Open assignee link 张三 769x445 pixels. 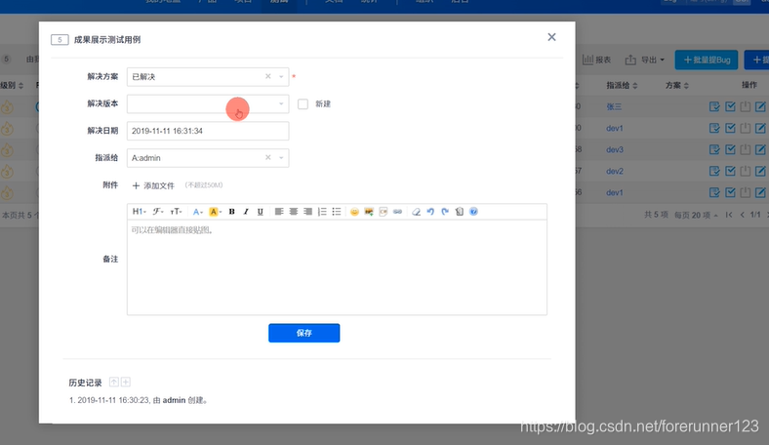click(x=614, y=106)
